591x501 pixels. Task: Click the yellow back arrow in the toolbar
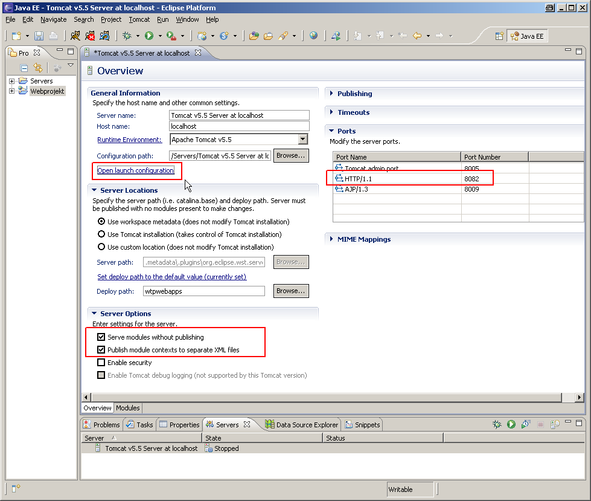417,36
